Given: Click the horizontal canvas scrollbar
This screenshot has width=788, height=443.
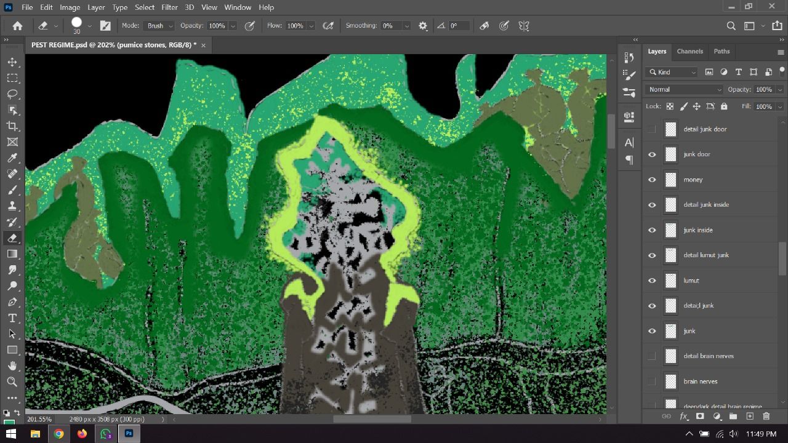Looking at the screenshot, I should pos(372,419).
